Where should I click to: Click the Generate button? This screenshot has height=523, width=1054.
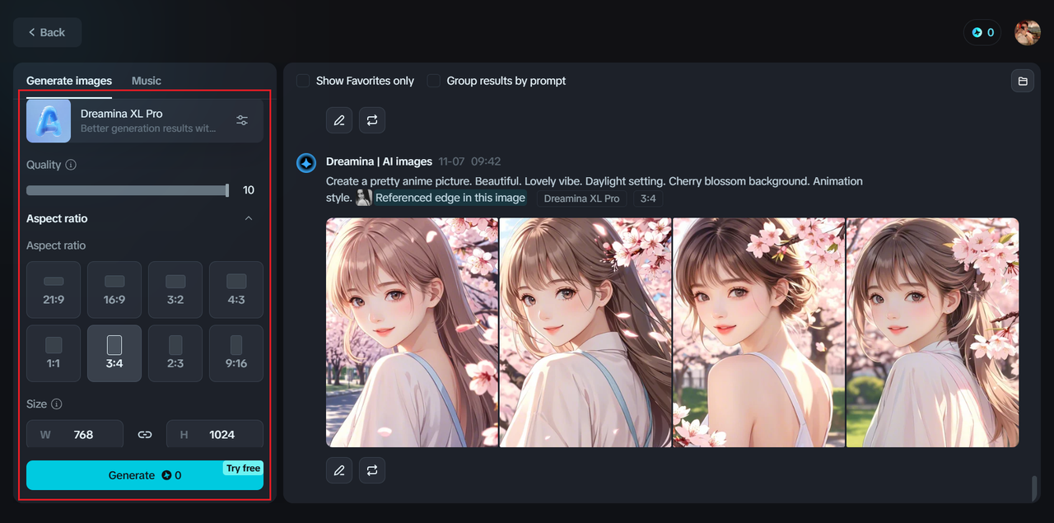pyautogui.click(x=145, y=475)
